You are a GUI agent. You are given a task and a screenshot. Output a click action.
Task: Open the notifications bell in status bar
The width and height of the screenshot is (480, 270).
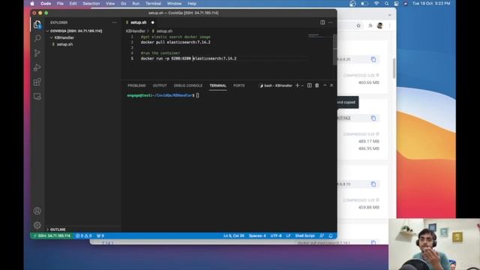click(331, 235)
